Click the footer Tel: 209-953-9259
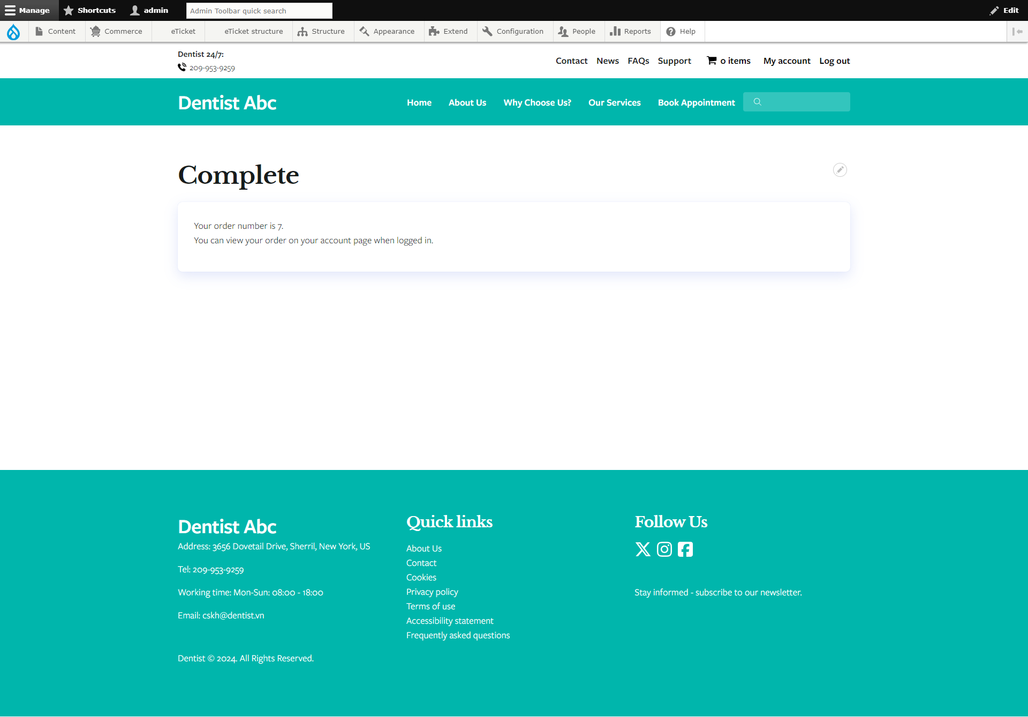The width and height of the screenshot is (1028, 717). (210, 569)
